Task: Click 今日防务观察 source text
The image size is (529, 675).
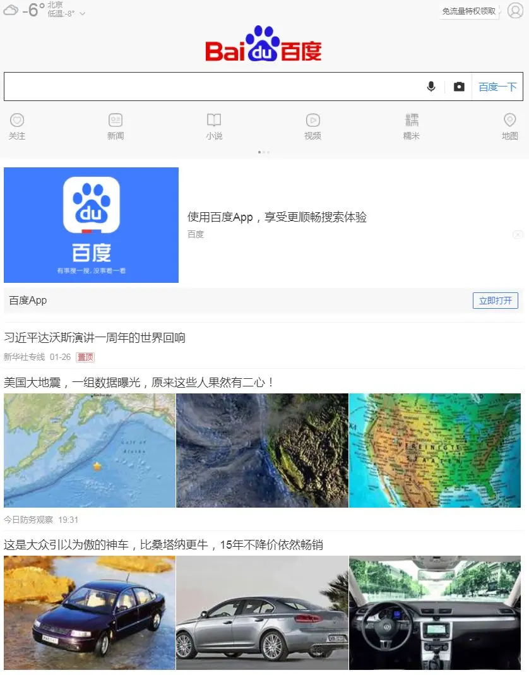Action: pyautogui.click(x=28, y=520)
